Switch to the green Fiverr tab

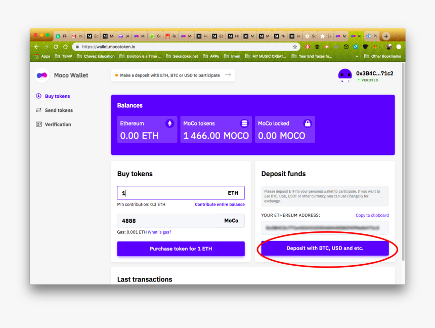(x=62, y=36)
